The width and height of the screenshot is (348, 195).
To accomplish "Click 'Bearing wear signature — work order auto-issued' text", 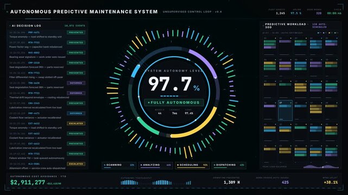I will point(37,57).
